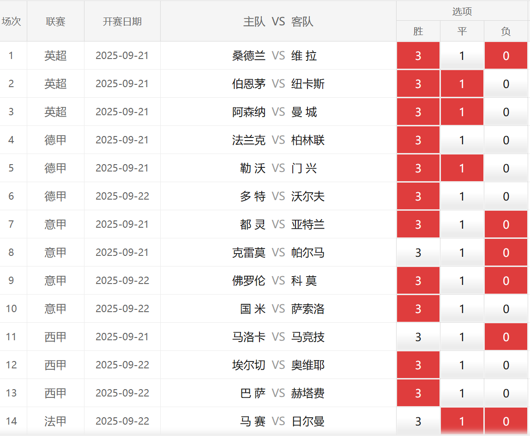Deselect draw option for 马赛 vs 日尔曼

coord(462,421)
